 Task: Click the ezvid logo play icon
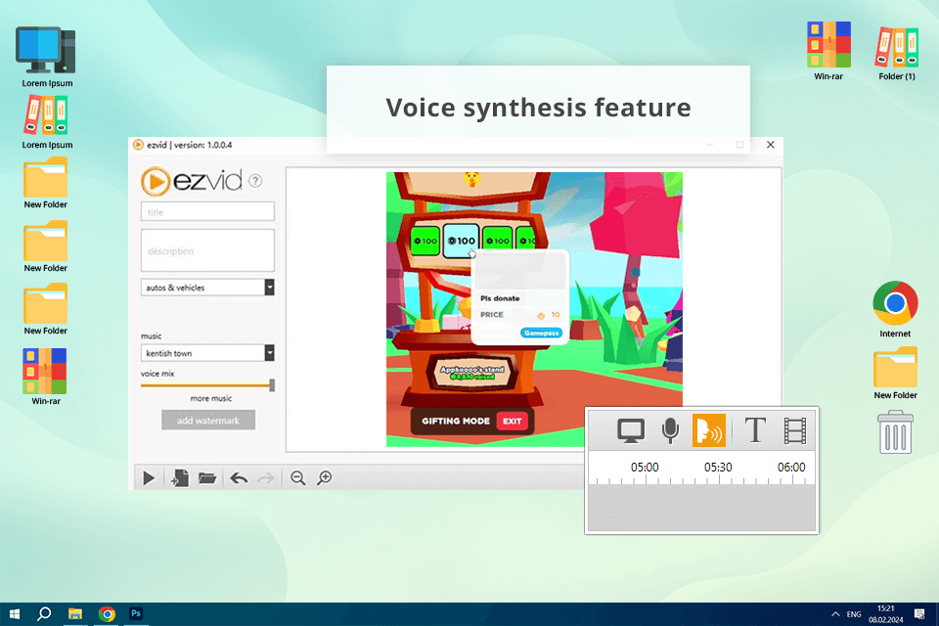tap(156, 181)
